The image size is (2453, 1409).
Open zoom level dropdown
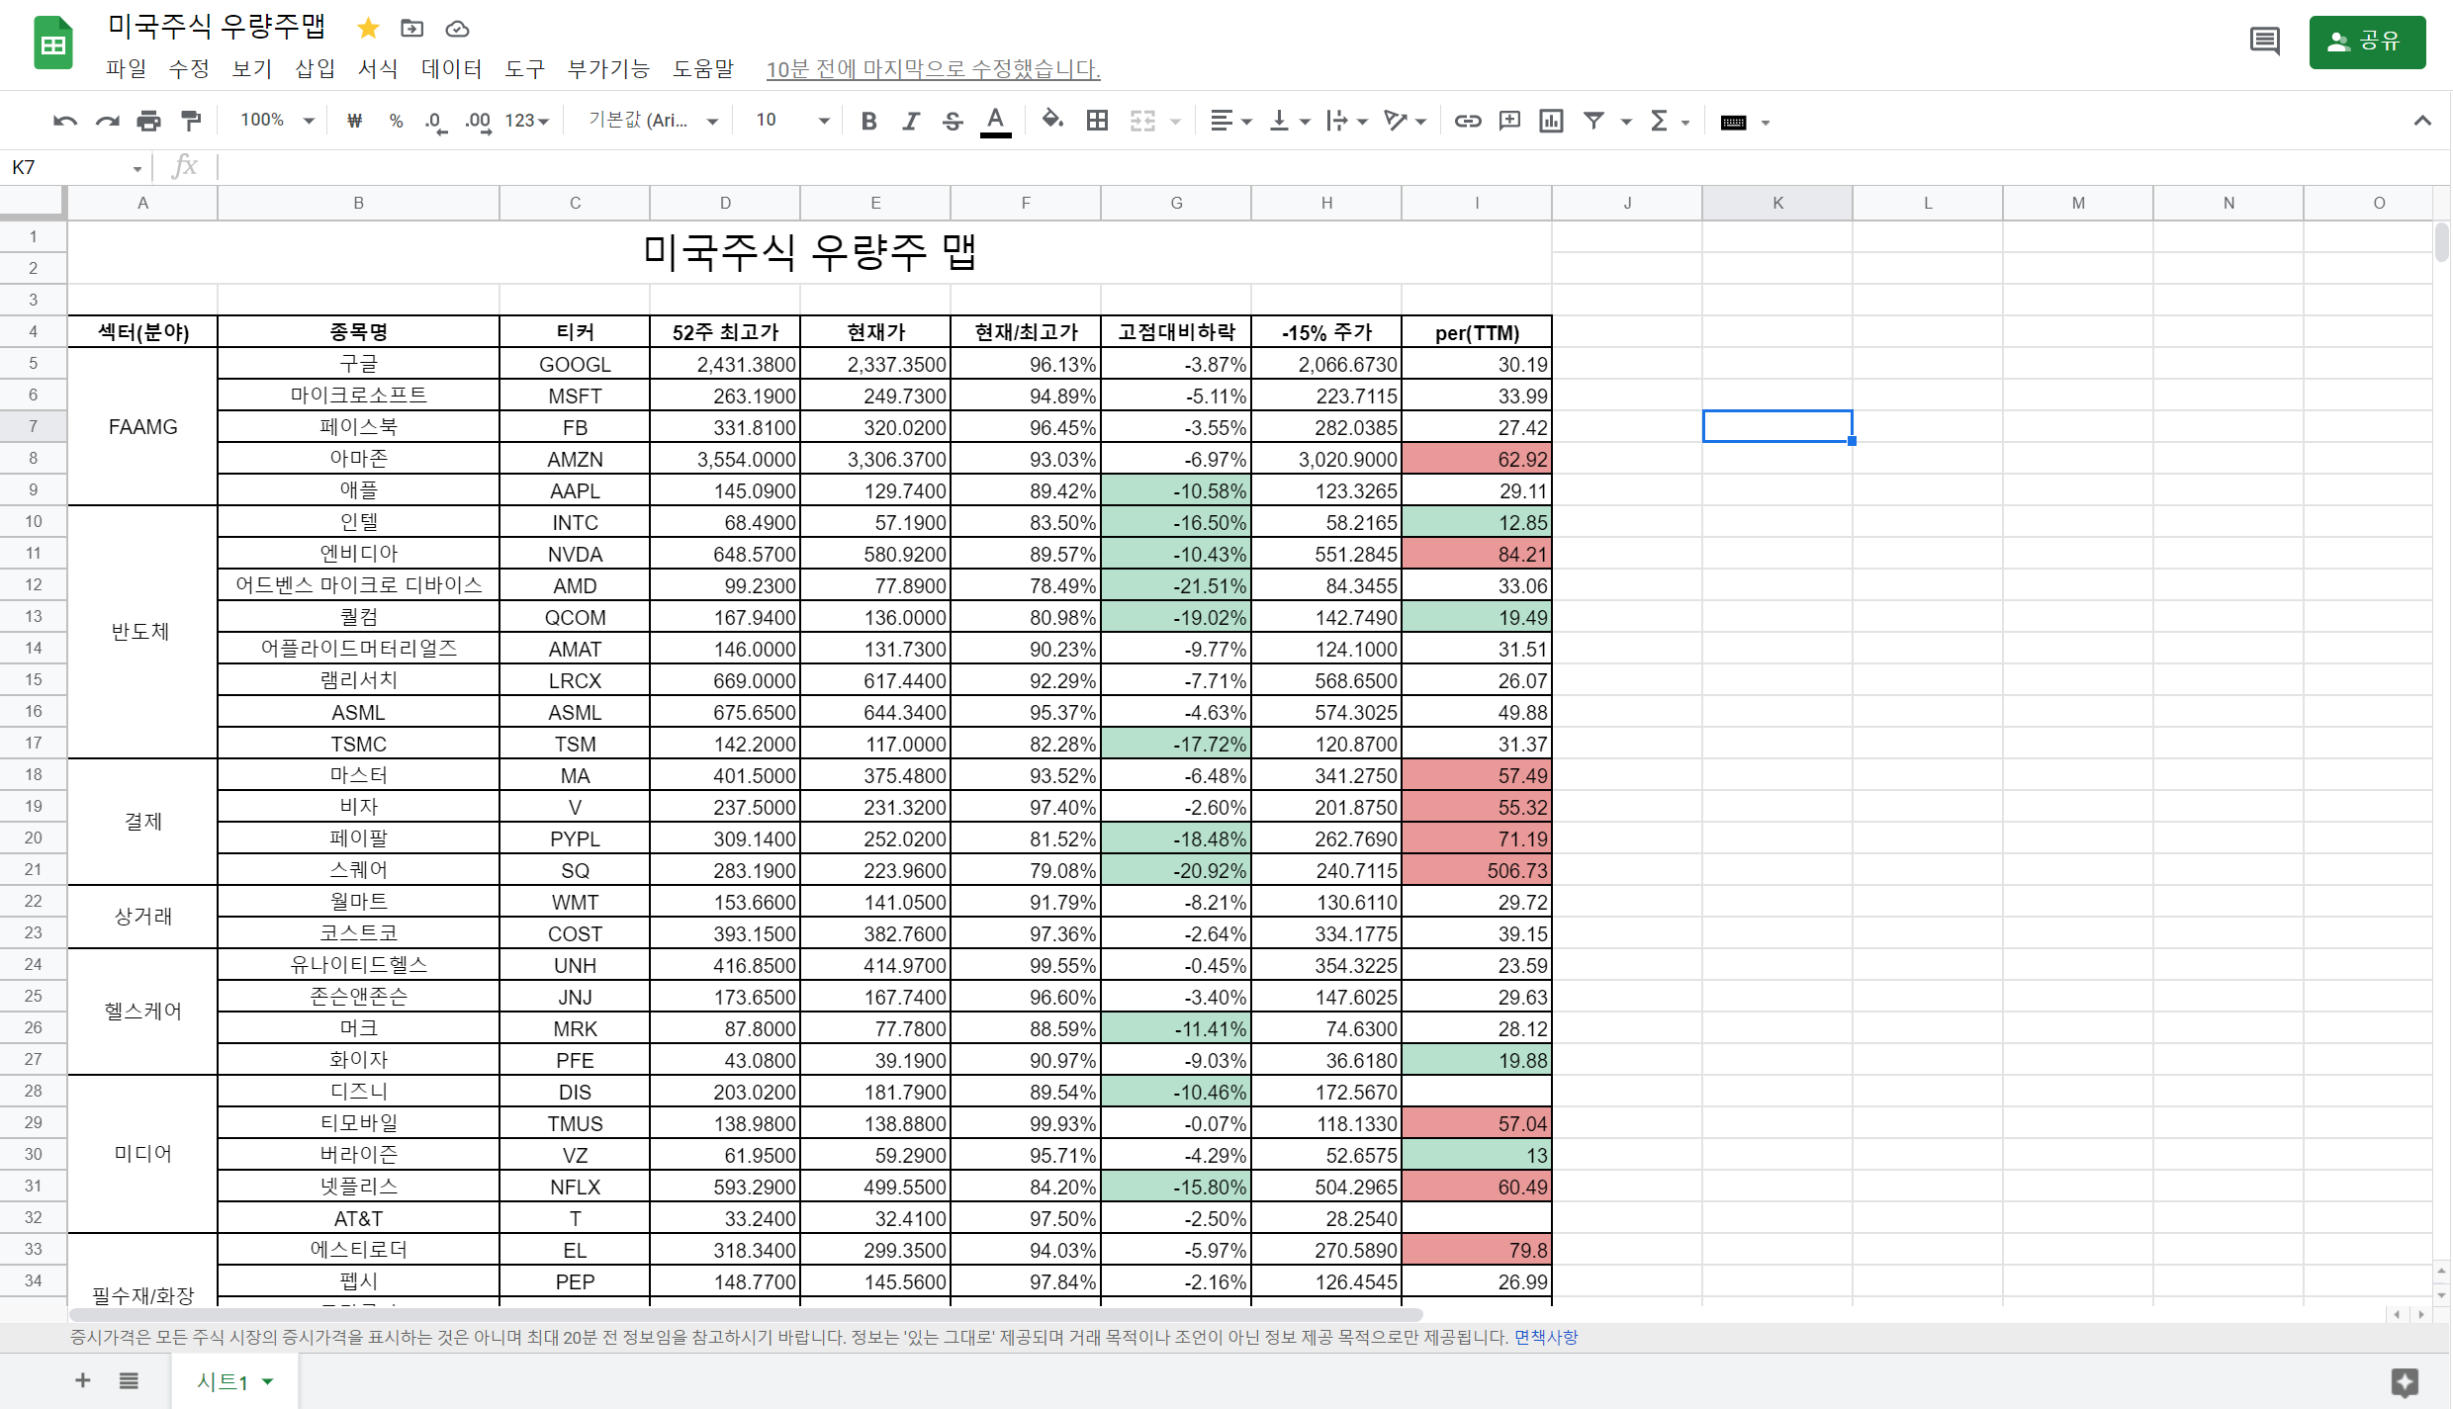(277, 120)
